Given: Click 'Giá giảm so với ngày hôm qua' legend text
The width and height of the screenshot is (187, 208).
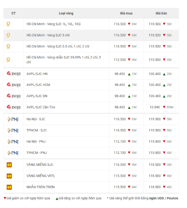Looking at the screenshot, I should coord(28,198).
